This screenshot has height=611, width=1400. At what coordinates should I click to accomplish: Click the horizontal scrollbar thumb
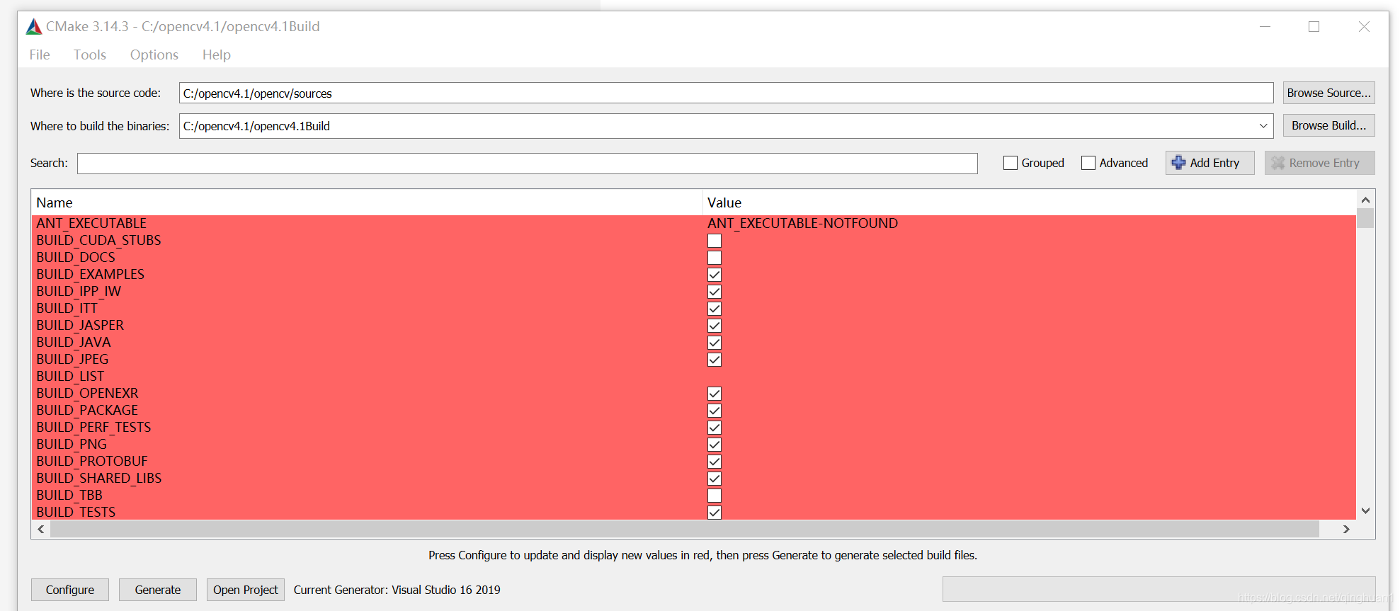[x=685, y=529]
